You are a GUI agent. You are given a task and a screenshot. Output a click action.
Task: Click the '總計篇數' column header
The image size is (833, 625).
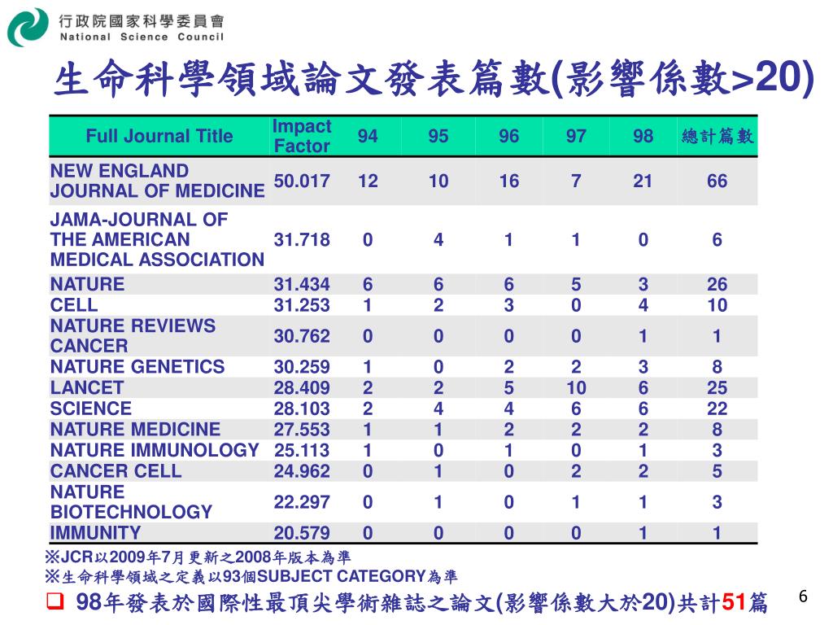[x=717, y=136]
